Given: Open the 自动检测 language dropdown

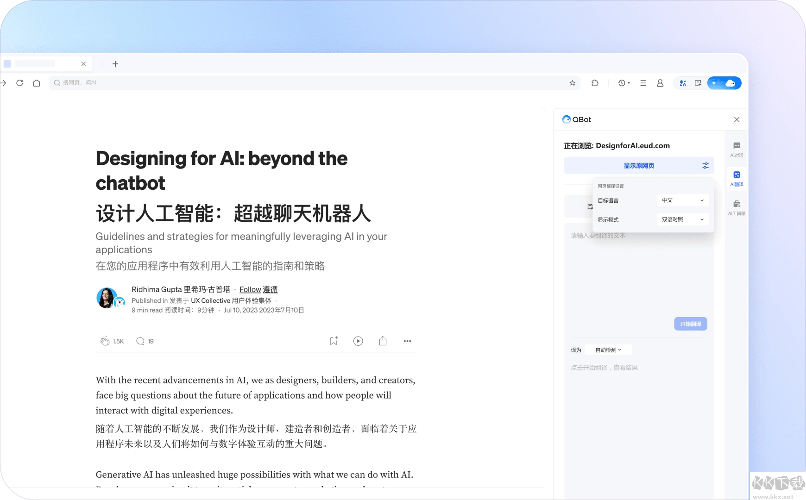Looking at the screenshot, I should tap(608, 350).
